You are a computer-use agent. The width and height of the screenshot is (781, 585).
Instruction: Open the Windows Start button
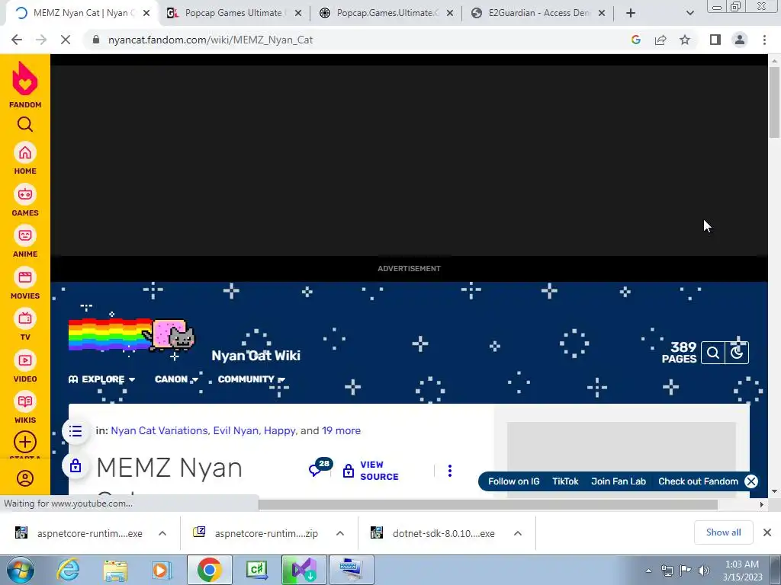point(19,570)
